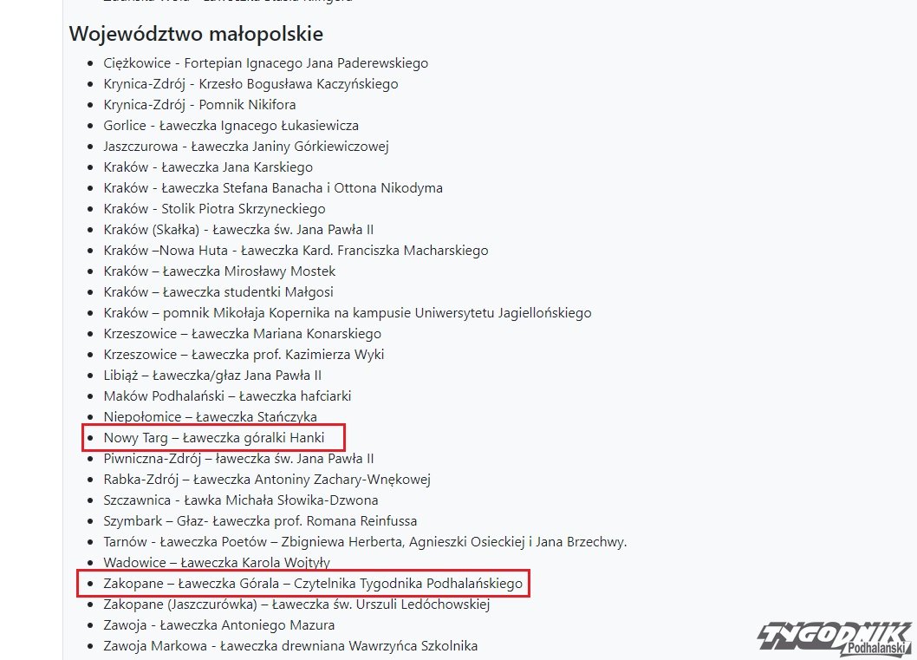
Task: Select Kraków Ławeczka Jana Karskiego
Action: click(x=208, y=167)
